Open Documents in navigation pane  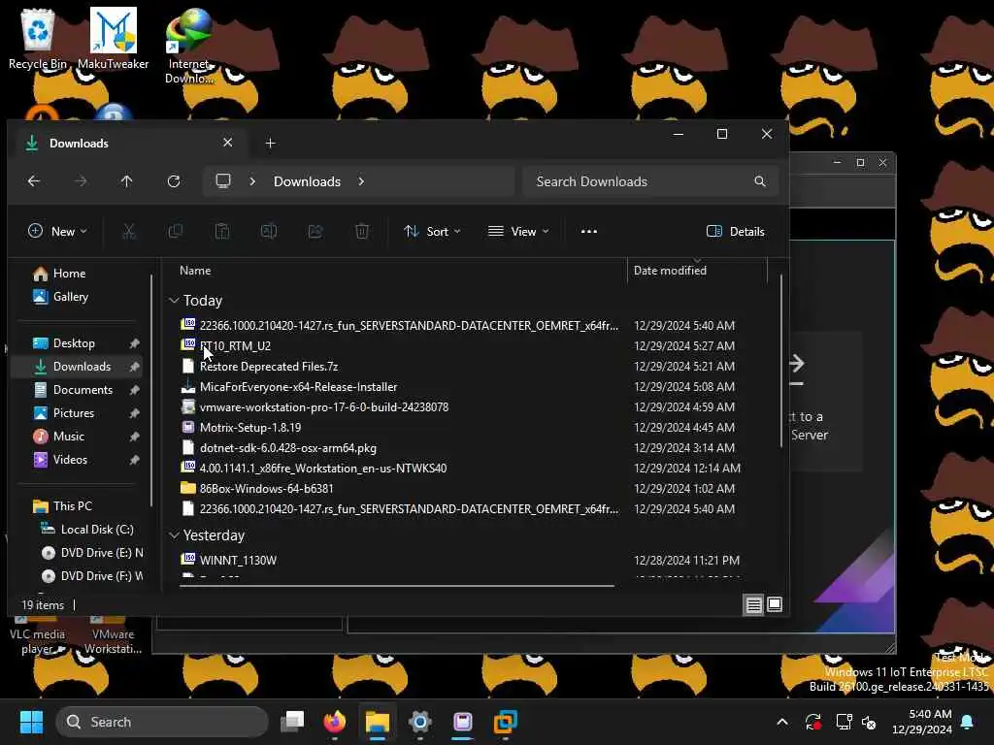coord(83,390)
